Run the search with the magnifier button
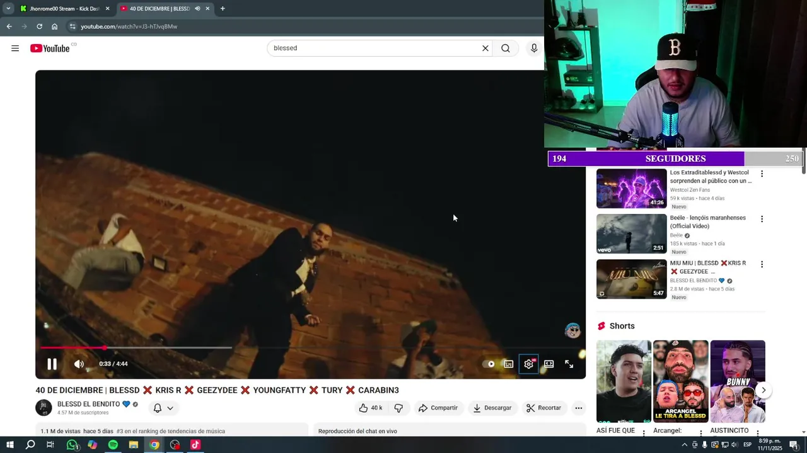The width and height of the screenshot is (807, 453). 506,48
